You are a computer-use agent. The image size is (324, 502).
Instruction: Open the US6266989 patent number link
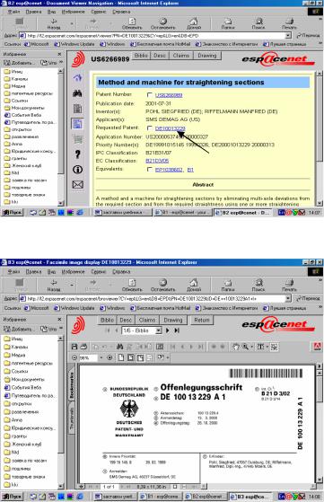coord(169,95)
